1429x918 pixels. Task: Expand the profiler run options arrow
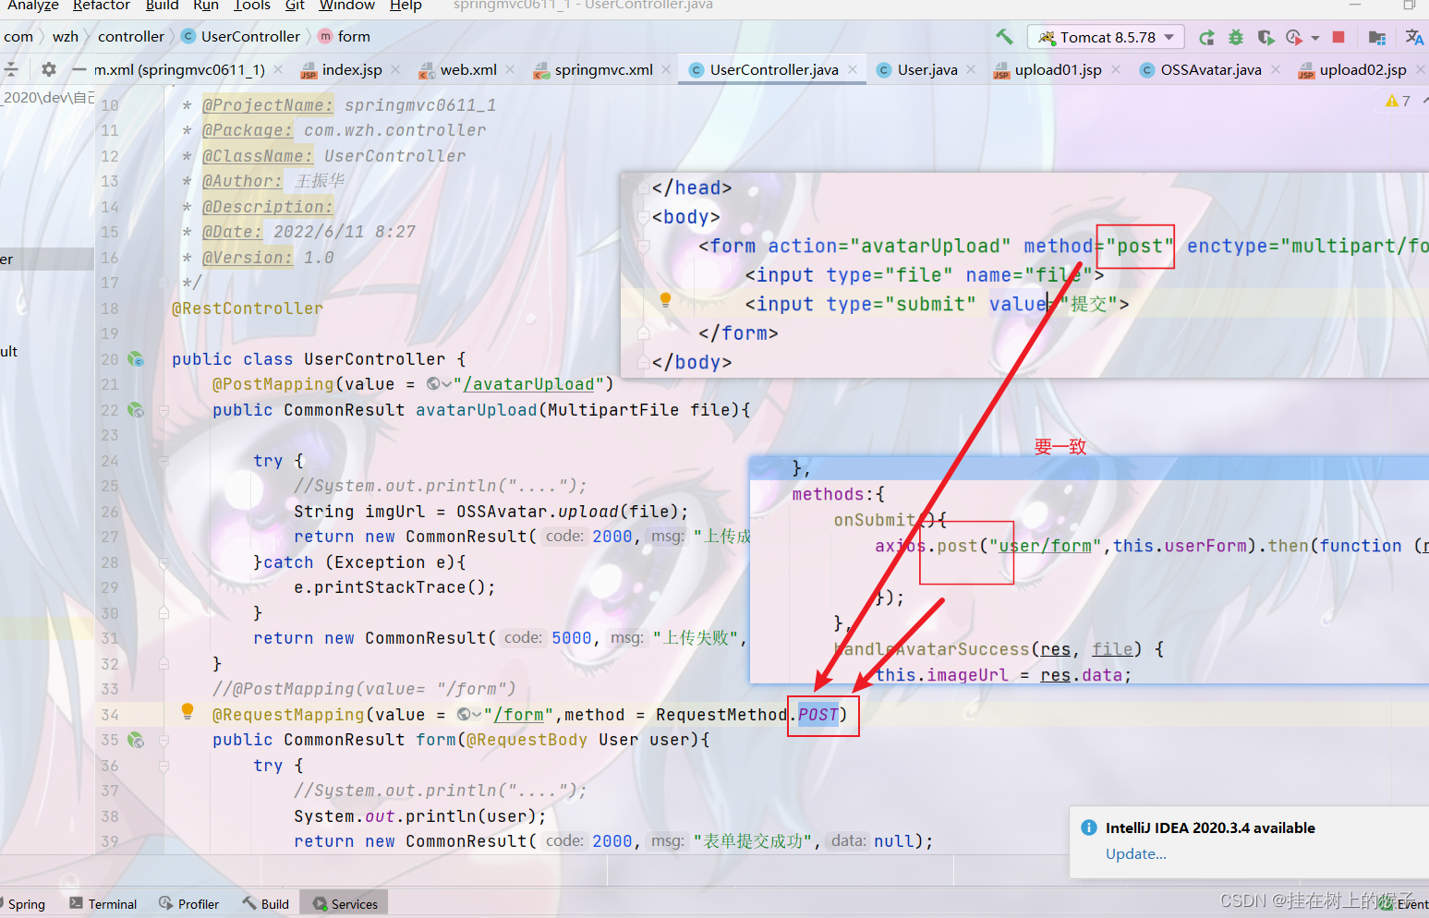pos(1315,39)
